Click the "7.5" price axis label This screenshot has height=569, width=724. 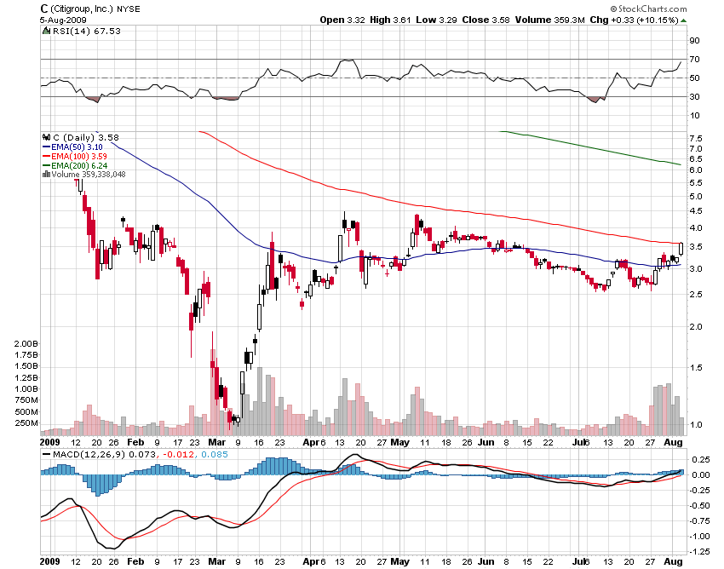(x=696, y=139)
